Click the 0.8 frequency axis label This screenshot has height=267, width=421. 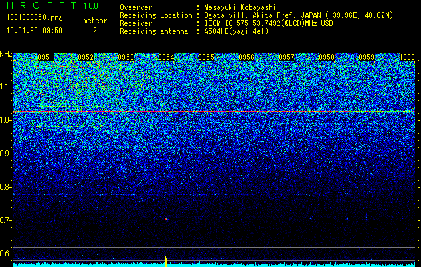(x=5, y=187)
